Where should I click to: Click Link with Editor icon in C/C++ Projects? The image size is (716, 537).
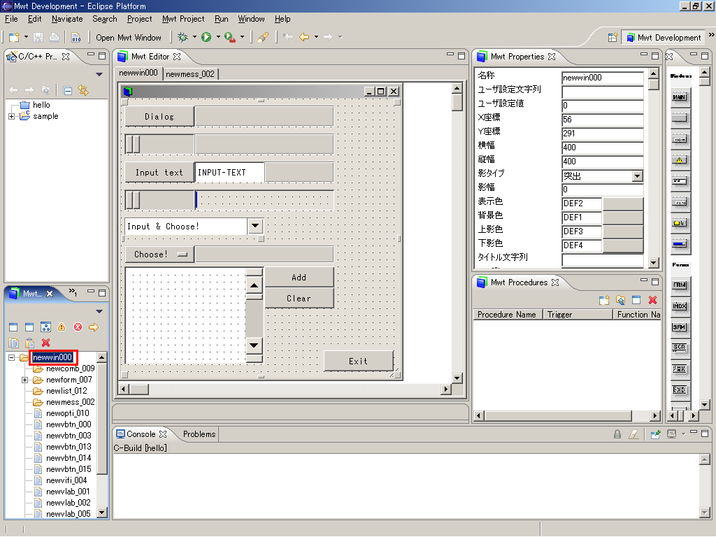pyautogui.click(x=83, y=90)
